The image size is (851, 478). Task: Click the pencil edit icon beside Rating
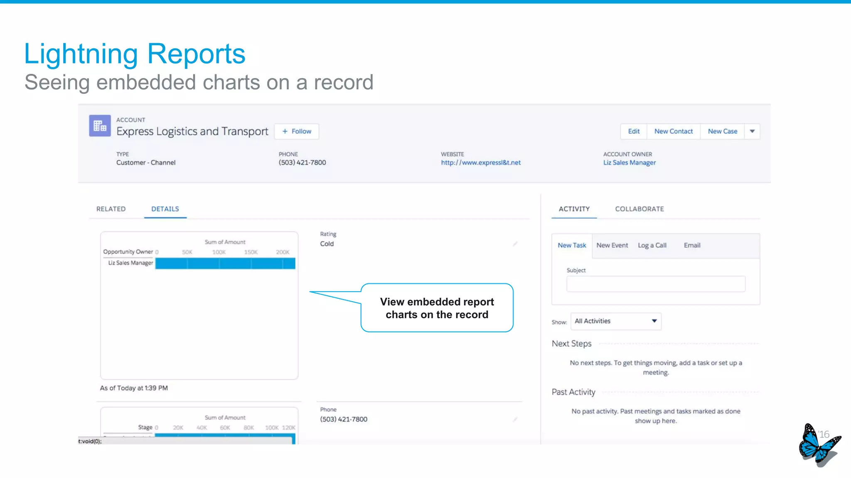[515, 244]
